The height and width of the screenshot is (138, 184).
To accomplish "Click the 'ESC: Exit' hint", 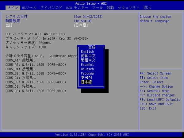I will pos(148,108).
